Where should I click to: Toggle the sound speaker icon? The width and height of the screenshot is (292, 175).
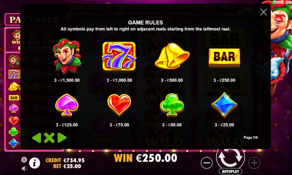[x=25, y=169]
